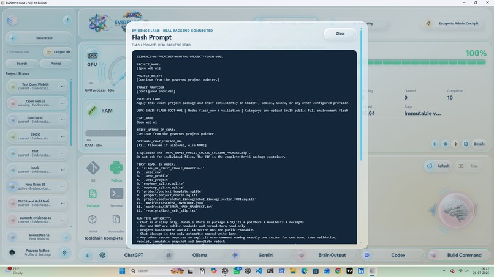Switch to the Pinned brains tab
The height and width of the screenshot is (277, 494).
[x=56, y=64]
